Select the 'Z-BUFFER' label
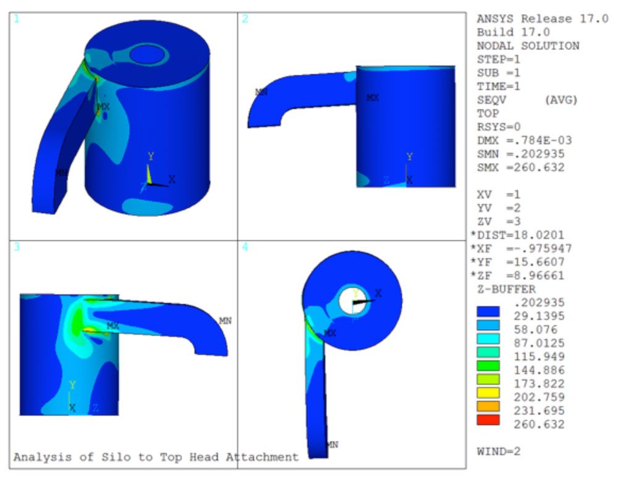618x480 pixels. click(x=507, y=289)
